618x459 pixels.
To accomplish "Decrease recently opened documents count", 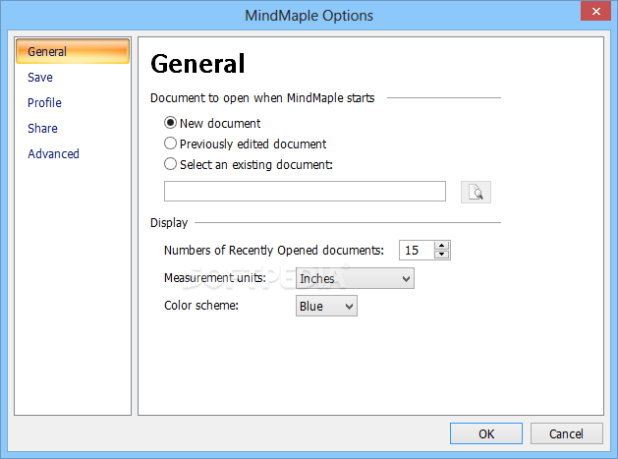I will point(442,255).
